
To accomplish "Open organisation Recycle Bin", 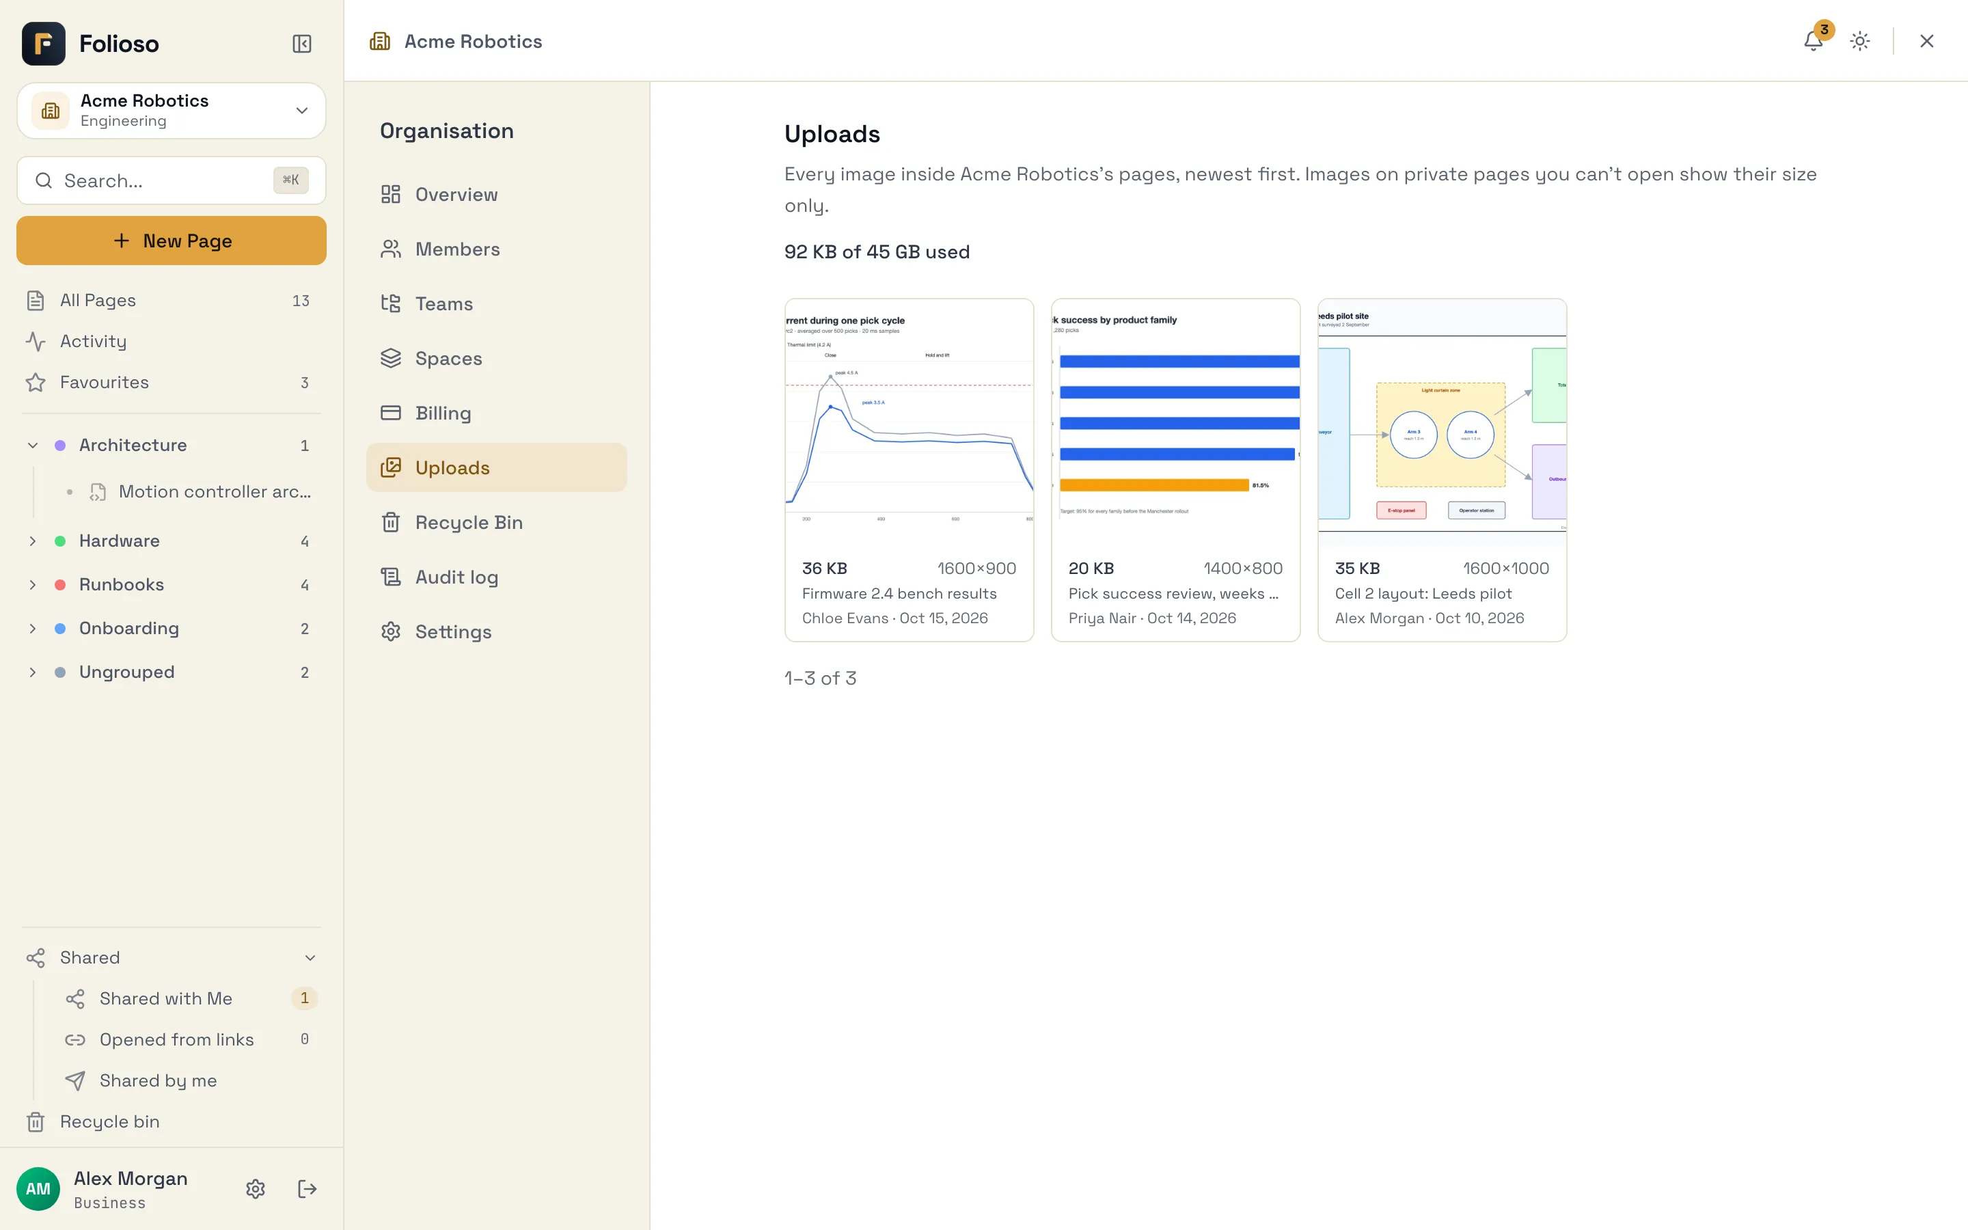I will [496, 522].
